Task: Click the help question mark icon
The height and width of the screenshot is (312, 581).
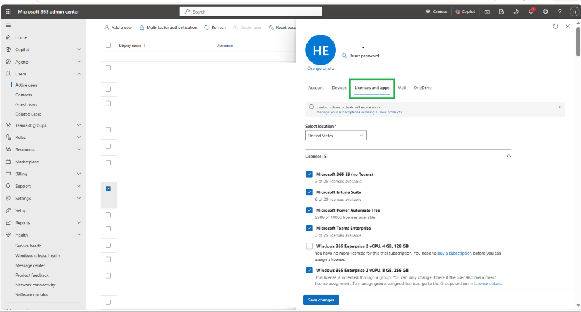Action: (x=559, y=11)
